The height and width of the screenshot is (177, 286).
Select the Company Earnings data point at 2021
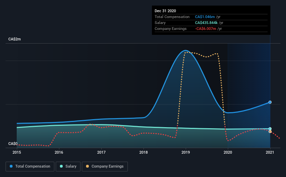pyautogui.click(x=270, y=132)
